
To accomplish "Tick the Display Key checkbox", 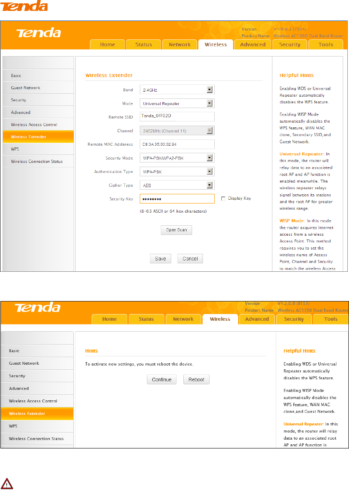I will click(x=223, y=198).
